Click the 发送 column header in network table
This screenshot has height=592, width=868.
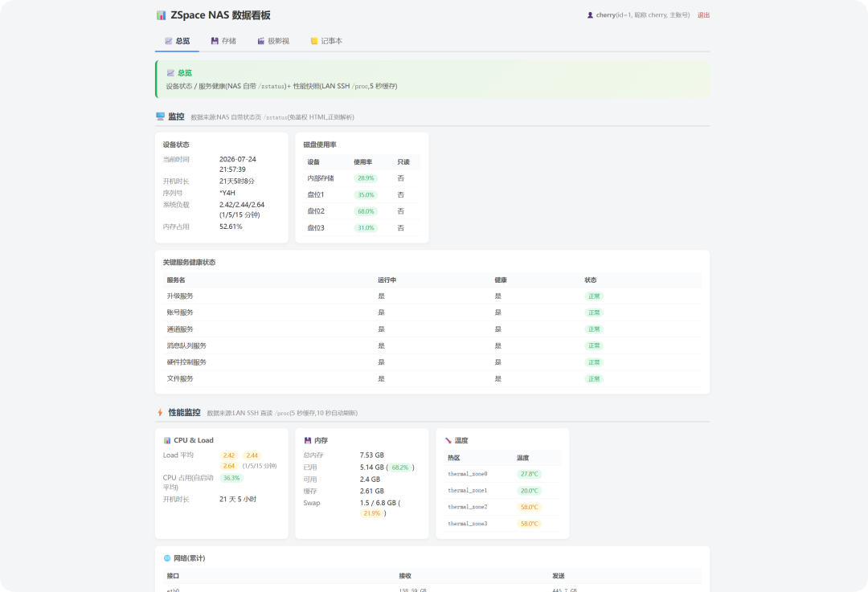[x=558, y=576]
